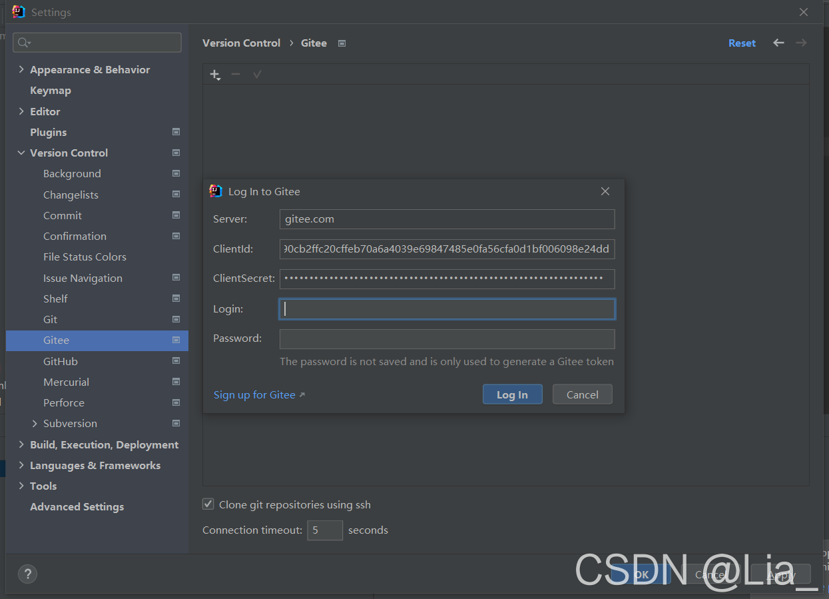The height and width of the screenshot is (599, 829).
Task: Click the project icon on Confirmation row
Action: pos(176,236)
